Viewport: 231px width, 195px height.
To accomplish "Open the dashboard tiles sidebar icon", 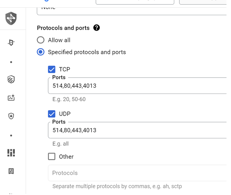I will 11,153.
